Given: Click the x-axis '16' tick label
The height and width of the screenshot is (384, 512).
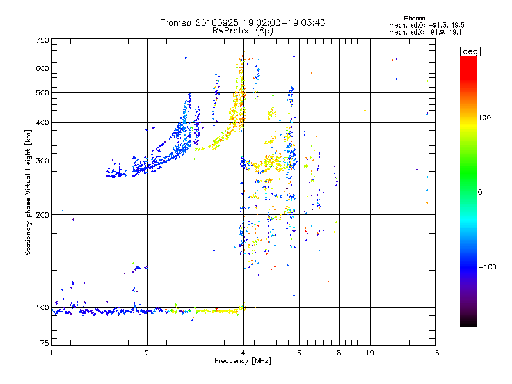Looking at the screenshot, I should (435, 353).
